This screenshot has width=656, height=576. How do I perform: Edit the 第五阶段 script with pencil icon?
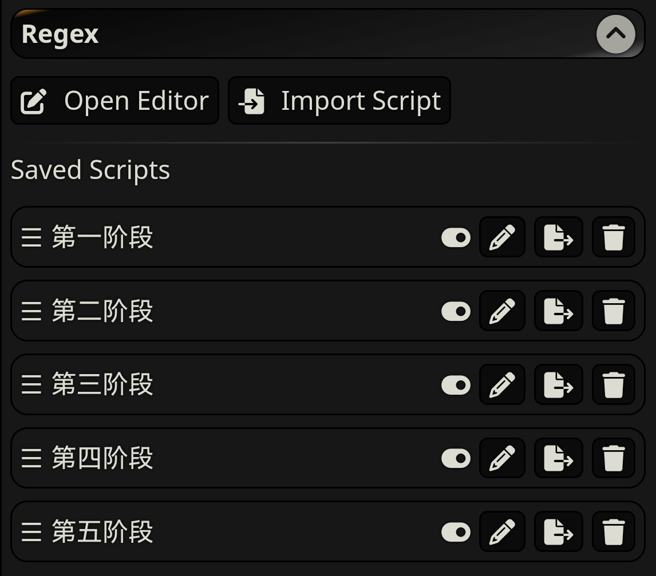tap(502, 532)
